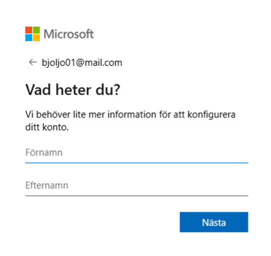Click the Efternamn placeholder text

[x=47, y=186]
